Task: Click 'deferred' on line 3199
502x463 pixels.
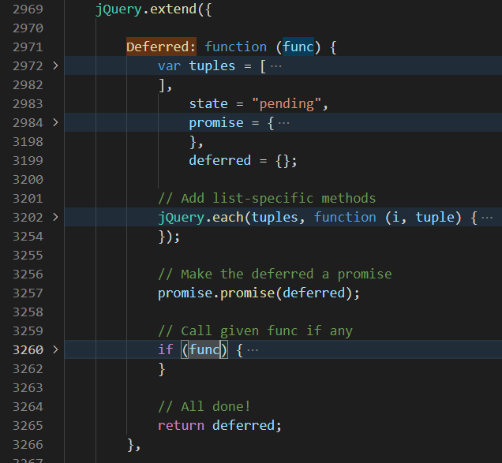Action: coord(220,160)
